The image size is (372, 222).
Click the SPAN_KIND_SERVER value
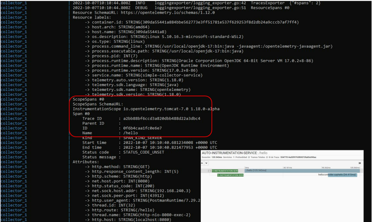coord(143,138)
